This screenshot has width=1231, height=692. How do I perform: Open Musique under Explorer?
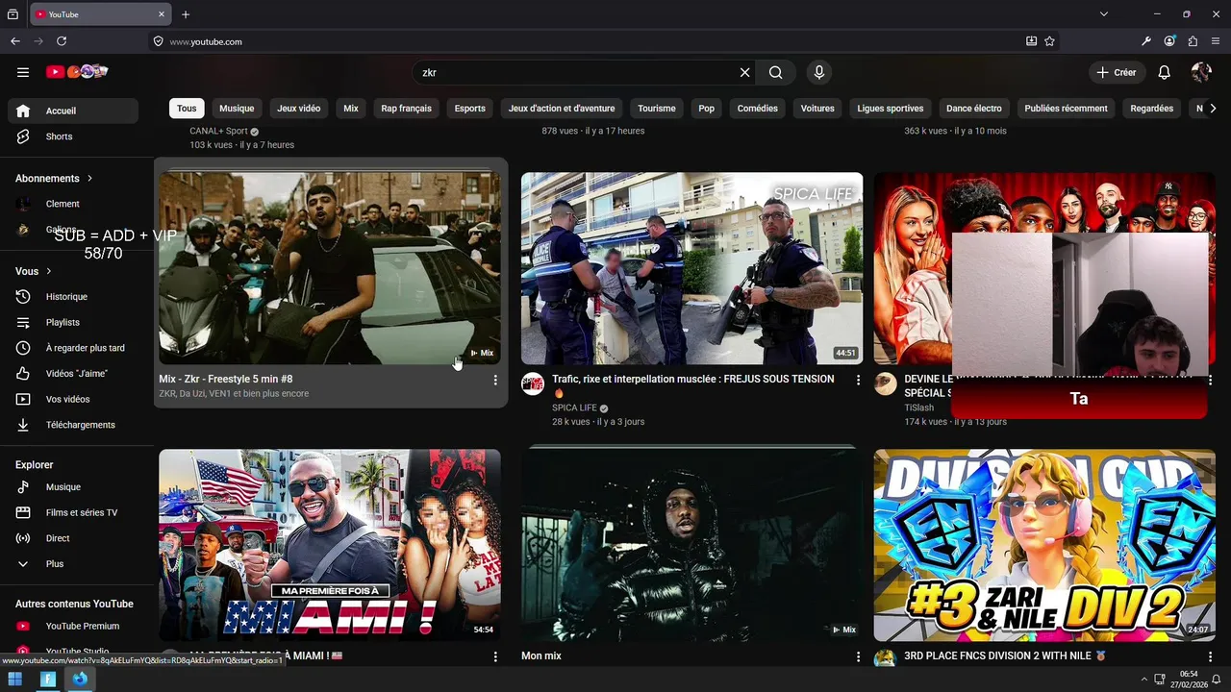(73, 487)
